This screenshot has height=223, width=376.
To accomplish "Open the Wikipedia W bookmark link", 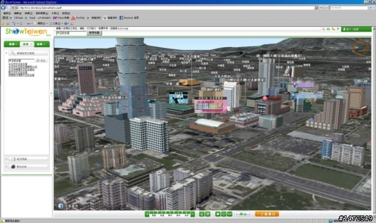I will point(110,18).
